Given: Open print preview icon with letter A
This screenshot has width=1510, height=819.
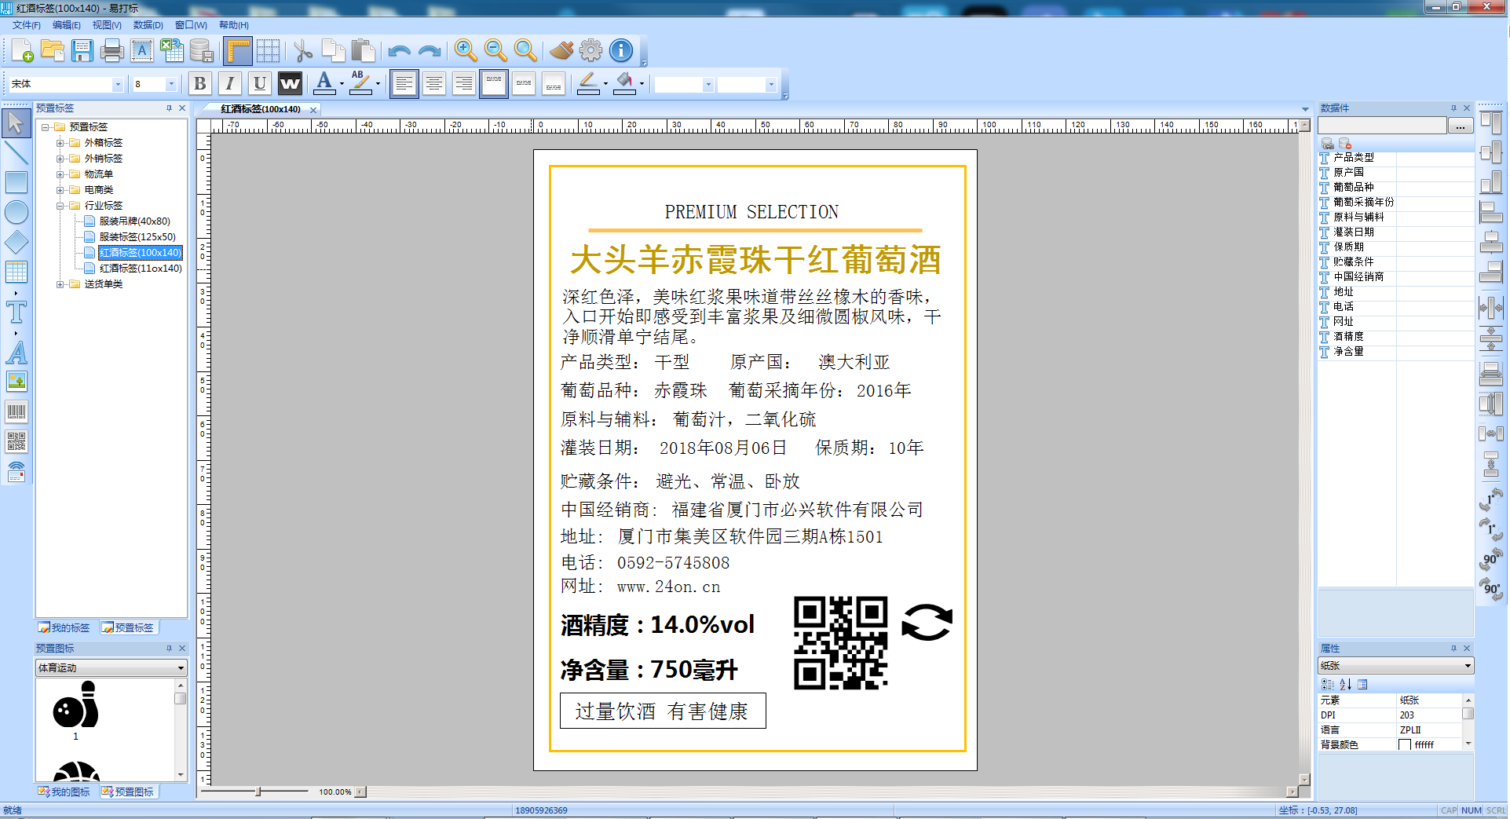Looking at the screenshot, I should coord(141,51).
